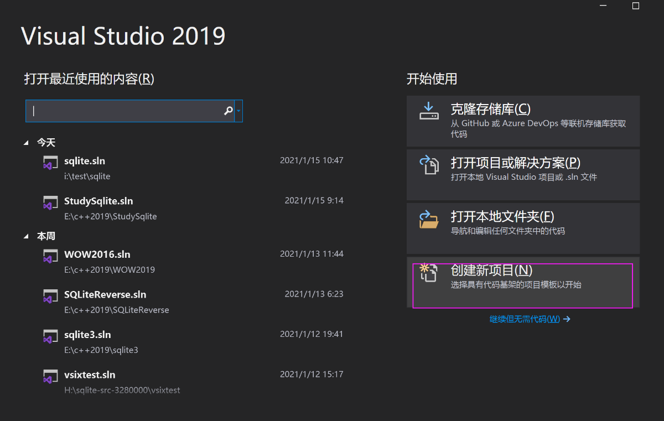The height and width of the screenshot is (421, 664).
Task: Focus the recent items search field
Action: tap(129, 111)
